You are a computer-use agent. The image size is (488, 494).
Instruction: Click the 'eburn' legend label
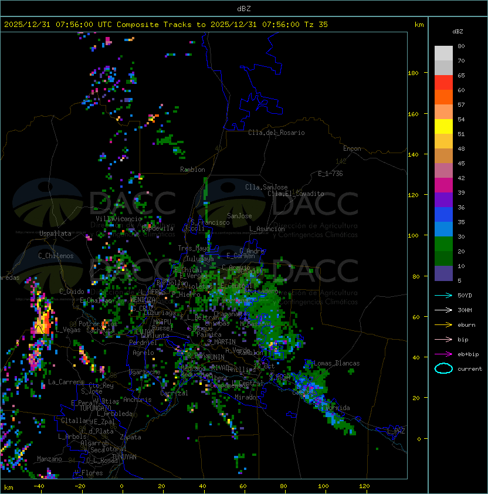click(466, 325)
